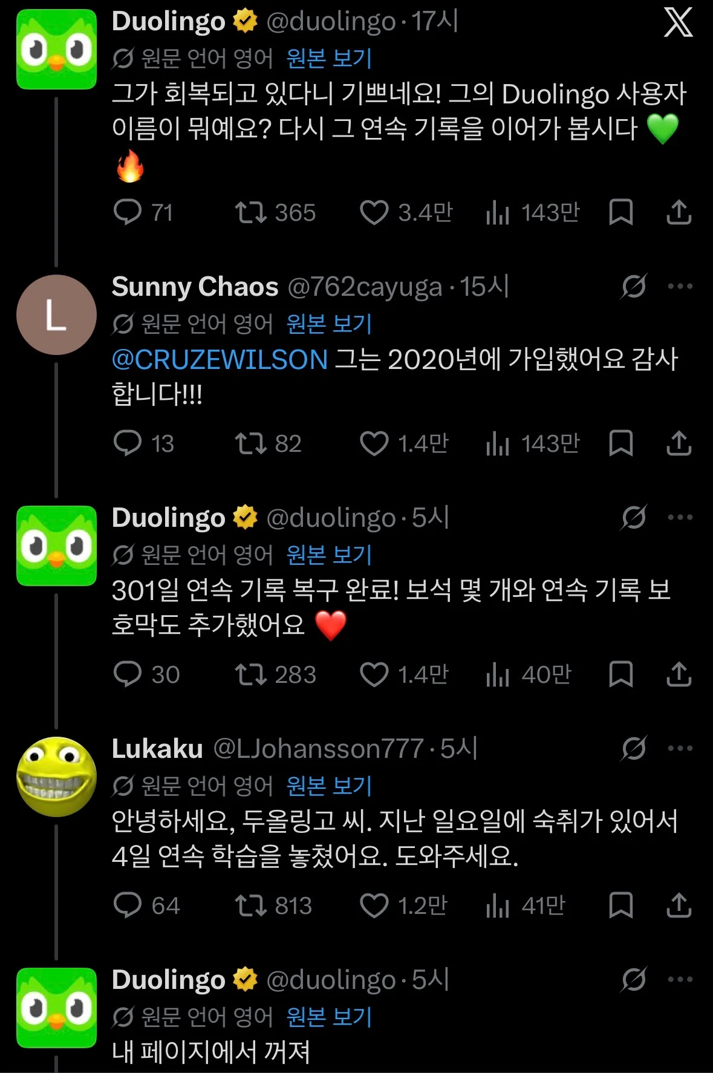Like Duolingo's first tweet with 3.4만 likes
This screenshot has width=713, height=1073.
pos(374,213)
